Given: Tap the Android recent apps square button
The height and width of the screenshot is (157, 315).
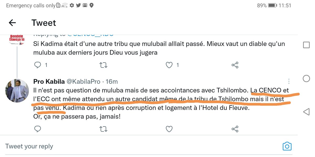Looking at the screenshot, I should tap(306, 45).
